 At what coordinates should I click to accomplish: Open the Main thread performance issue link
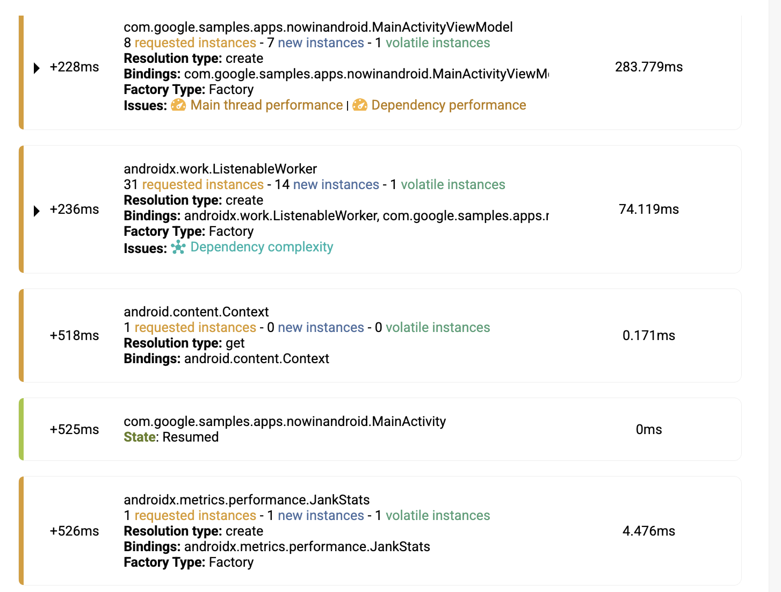pos(266,105)
